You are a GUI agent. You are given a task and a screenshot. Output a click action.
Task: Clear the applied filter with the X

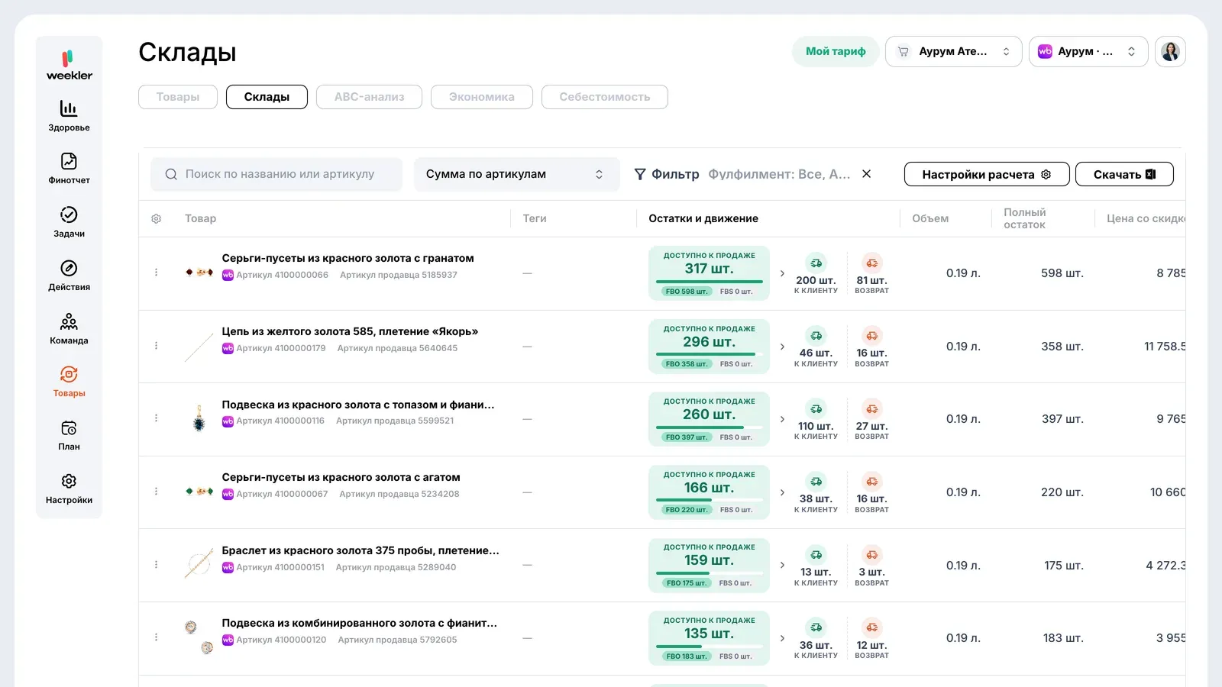867,174
